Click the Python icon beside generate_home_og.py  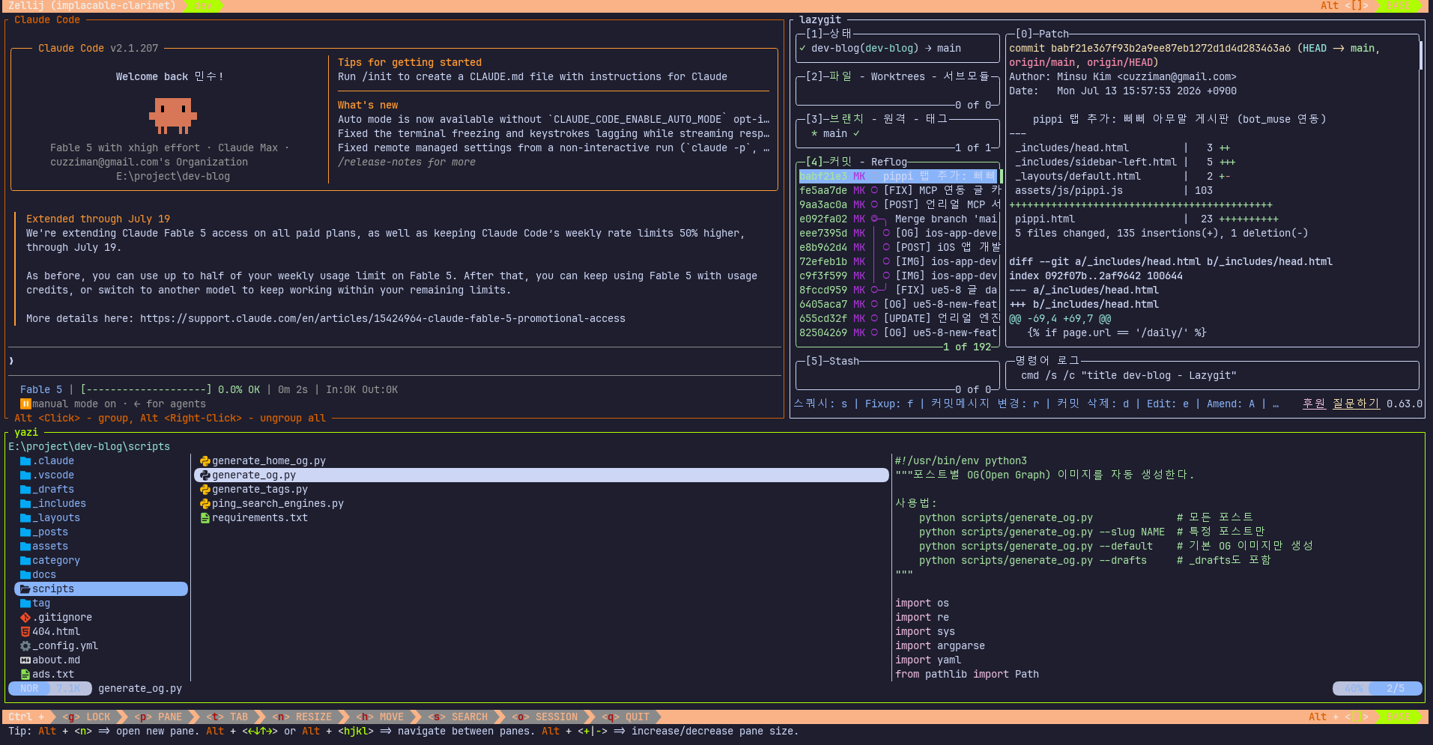coord(205,461)
